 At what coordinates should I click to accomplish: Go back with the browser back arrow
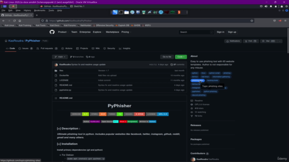(x=4, y=21)
